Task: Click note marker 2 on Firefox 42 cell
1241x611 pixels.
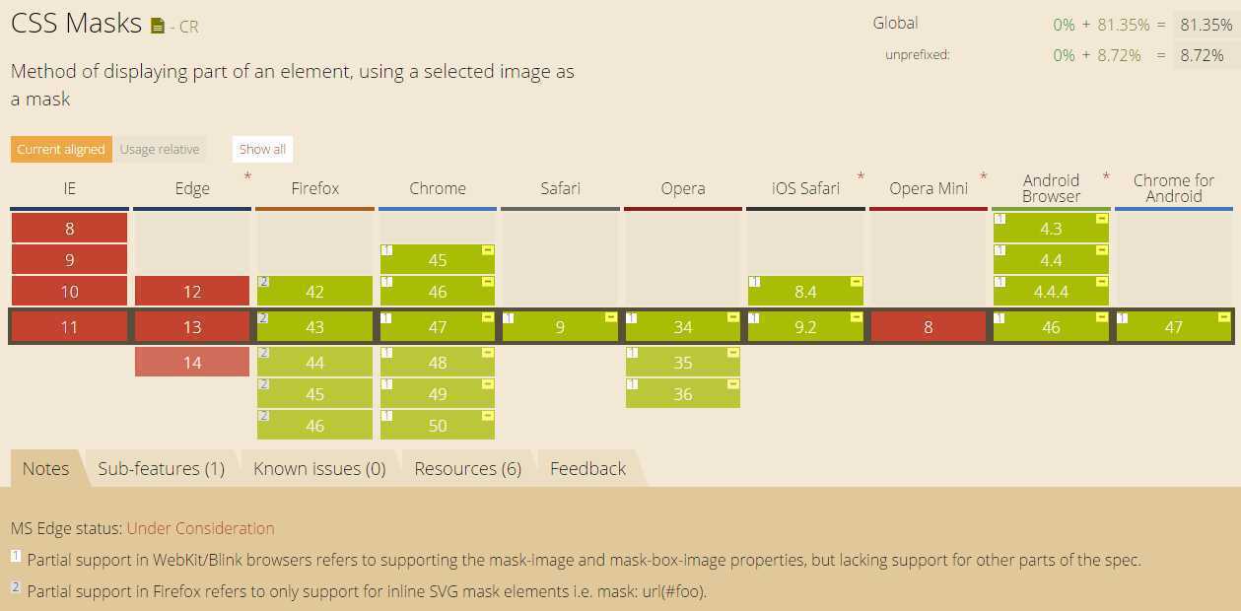Action: [263, 282]
